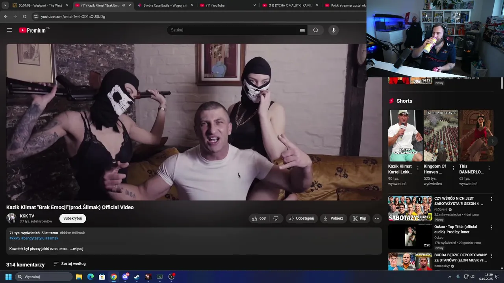Viewport: 504px width, 283px height.
Task: Switch to Westport - The West tab
Action: (40, 6)
